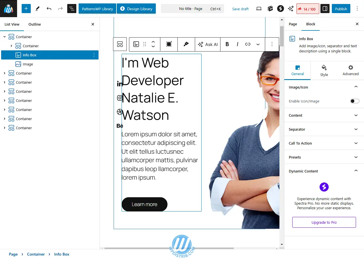Click the block drag handle dots
This screenshot has height=259, width=364.
point(145,44)
